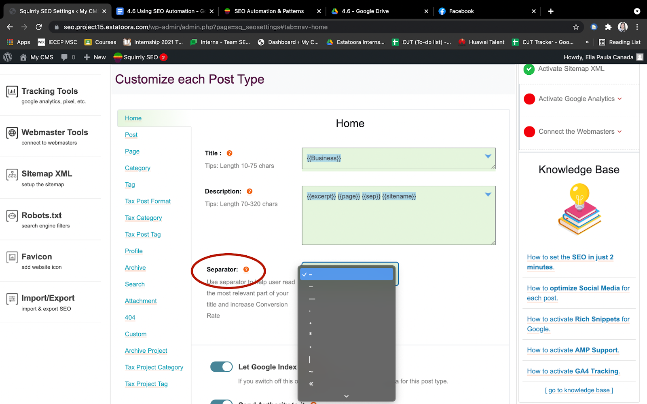Viewport: 647px width, 404px height.
Task: Open How to optimize Social Media link
Action: (x=578, y=293)
